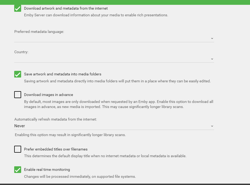The image size is (250, 185).
Task: Open the Preferred metadata language select field
Action: click(112, 38)
